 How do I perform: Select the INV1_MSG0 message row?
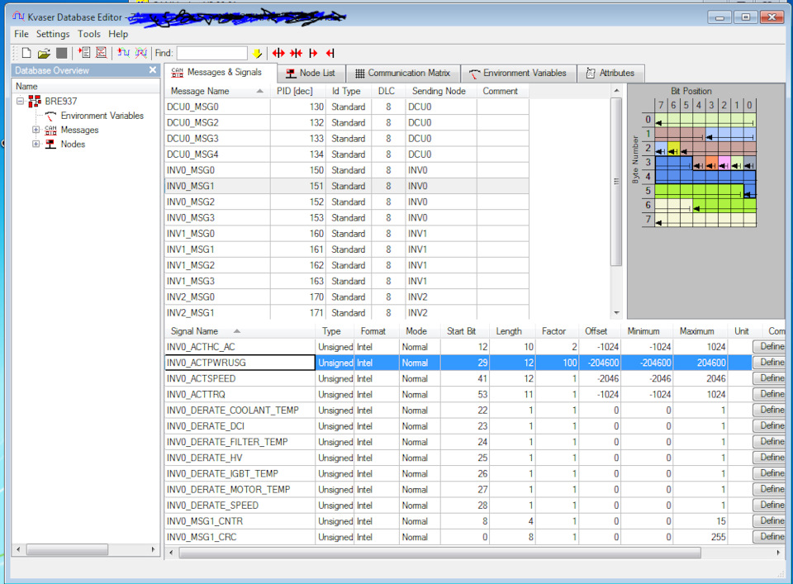point(346,234)
